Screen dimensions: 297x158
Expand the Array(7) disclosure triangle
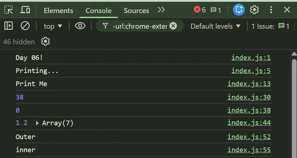click(x=37, y=123)
